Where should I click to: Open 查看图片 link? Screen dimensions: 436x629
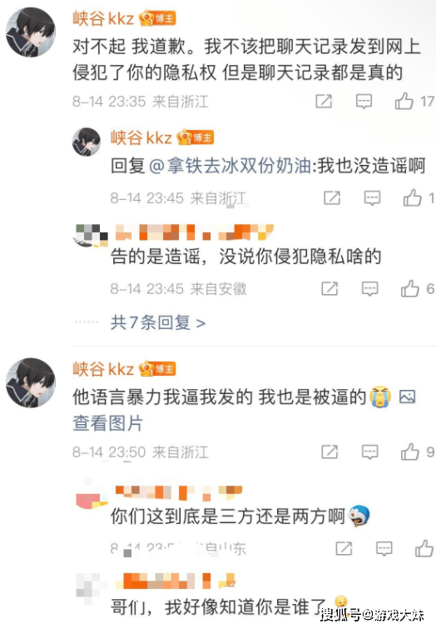107,423
